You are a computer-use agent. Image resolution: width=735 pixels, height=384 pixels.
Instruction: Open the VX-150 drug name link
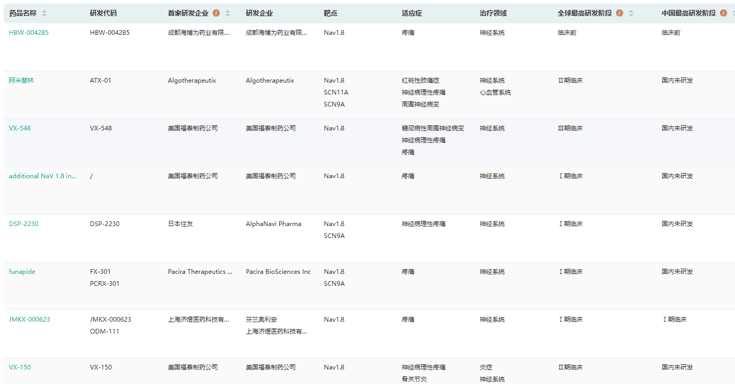pos(20,367)
